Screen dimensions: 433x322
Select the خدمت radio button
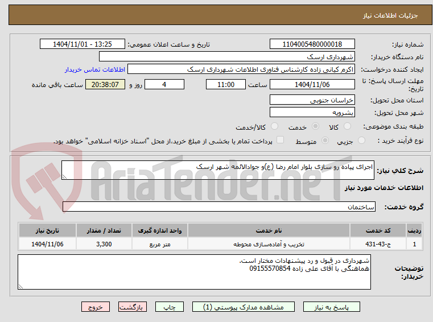[315, 126]
